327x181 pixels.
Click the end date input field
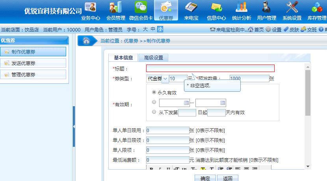(211, 103)
